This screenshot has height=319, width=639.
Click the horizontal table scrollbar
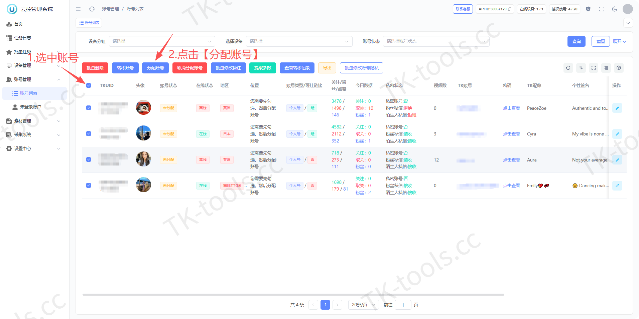click(x=293, y=295)
